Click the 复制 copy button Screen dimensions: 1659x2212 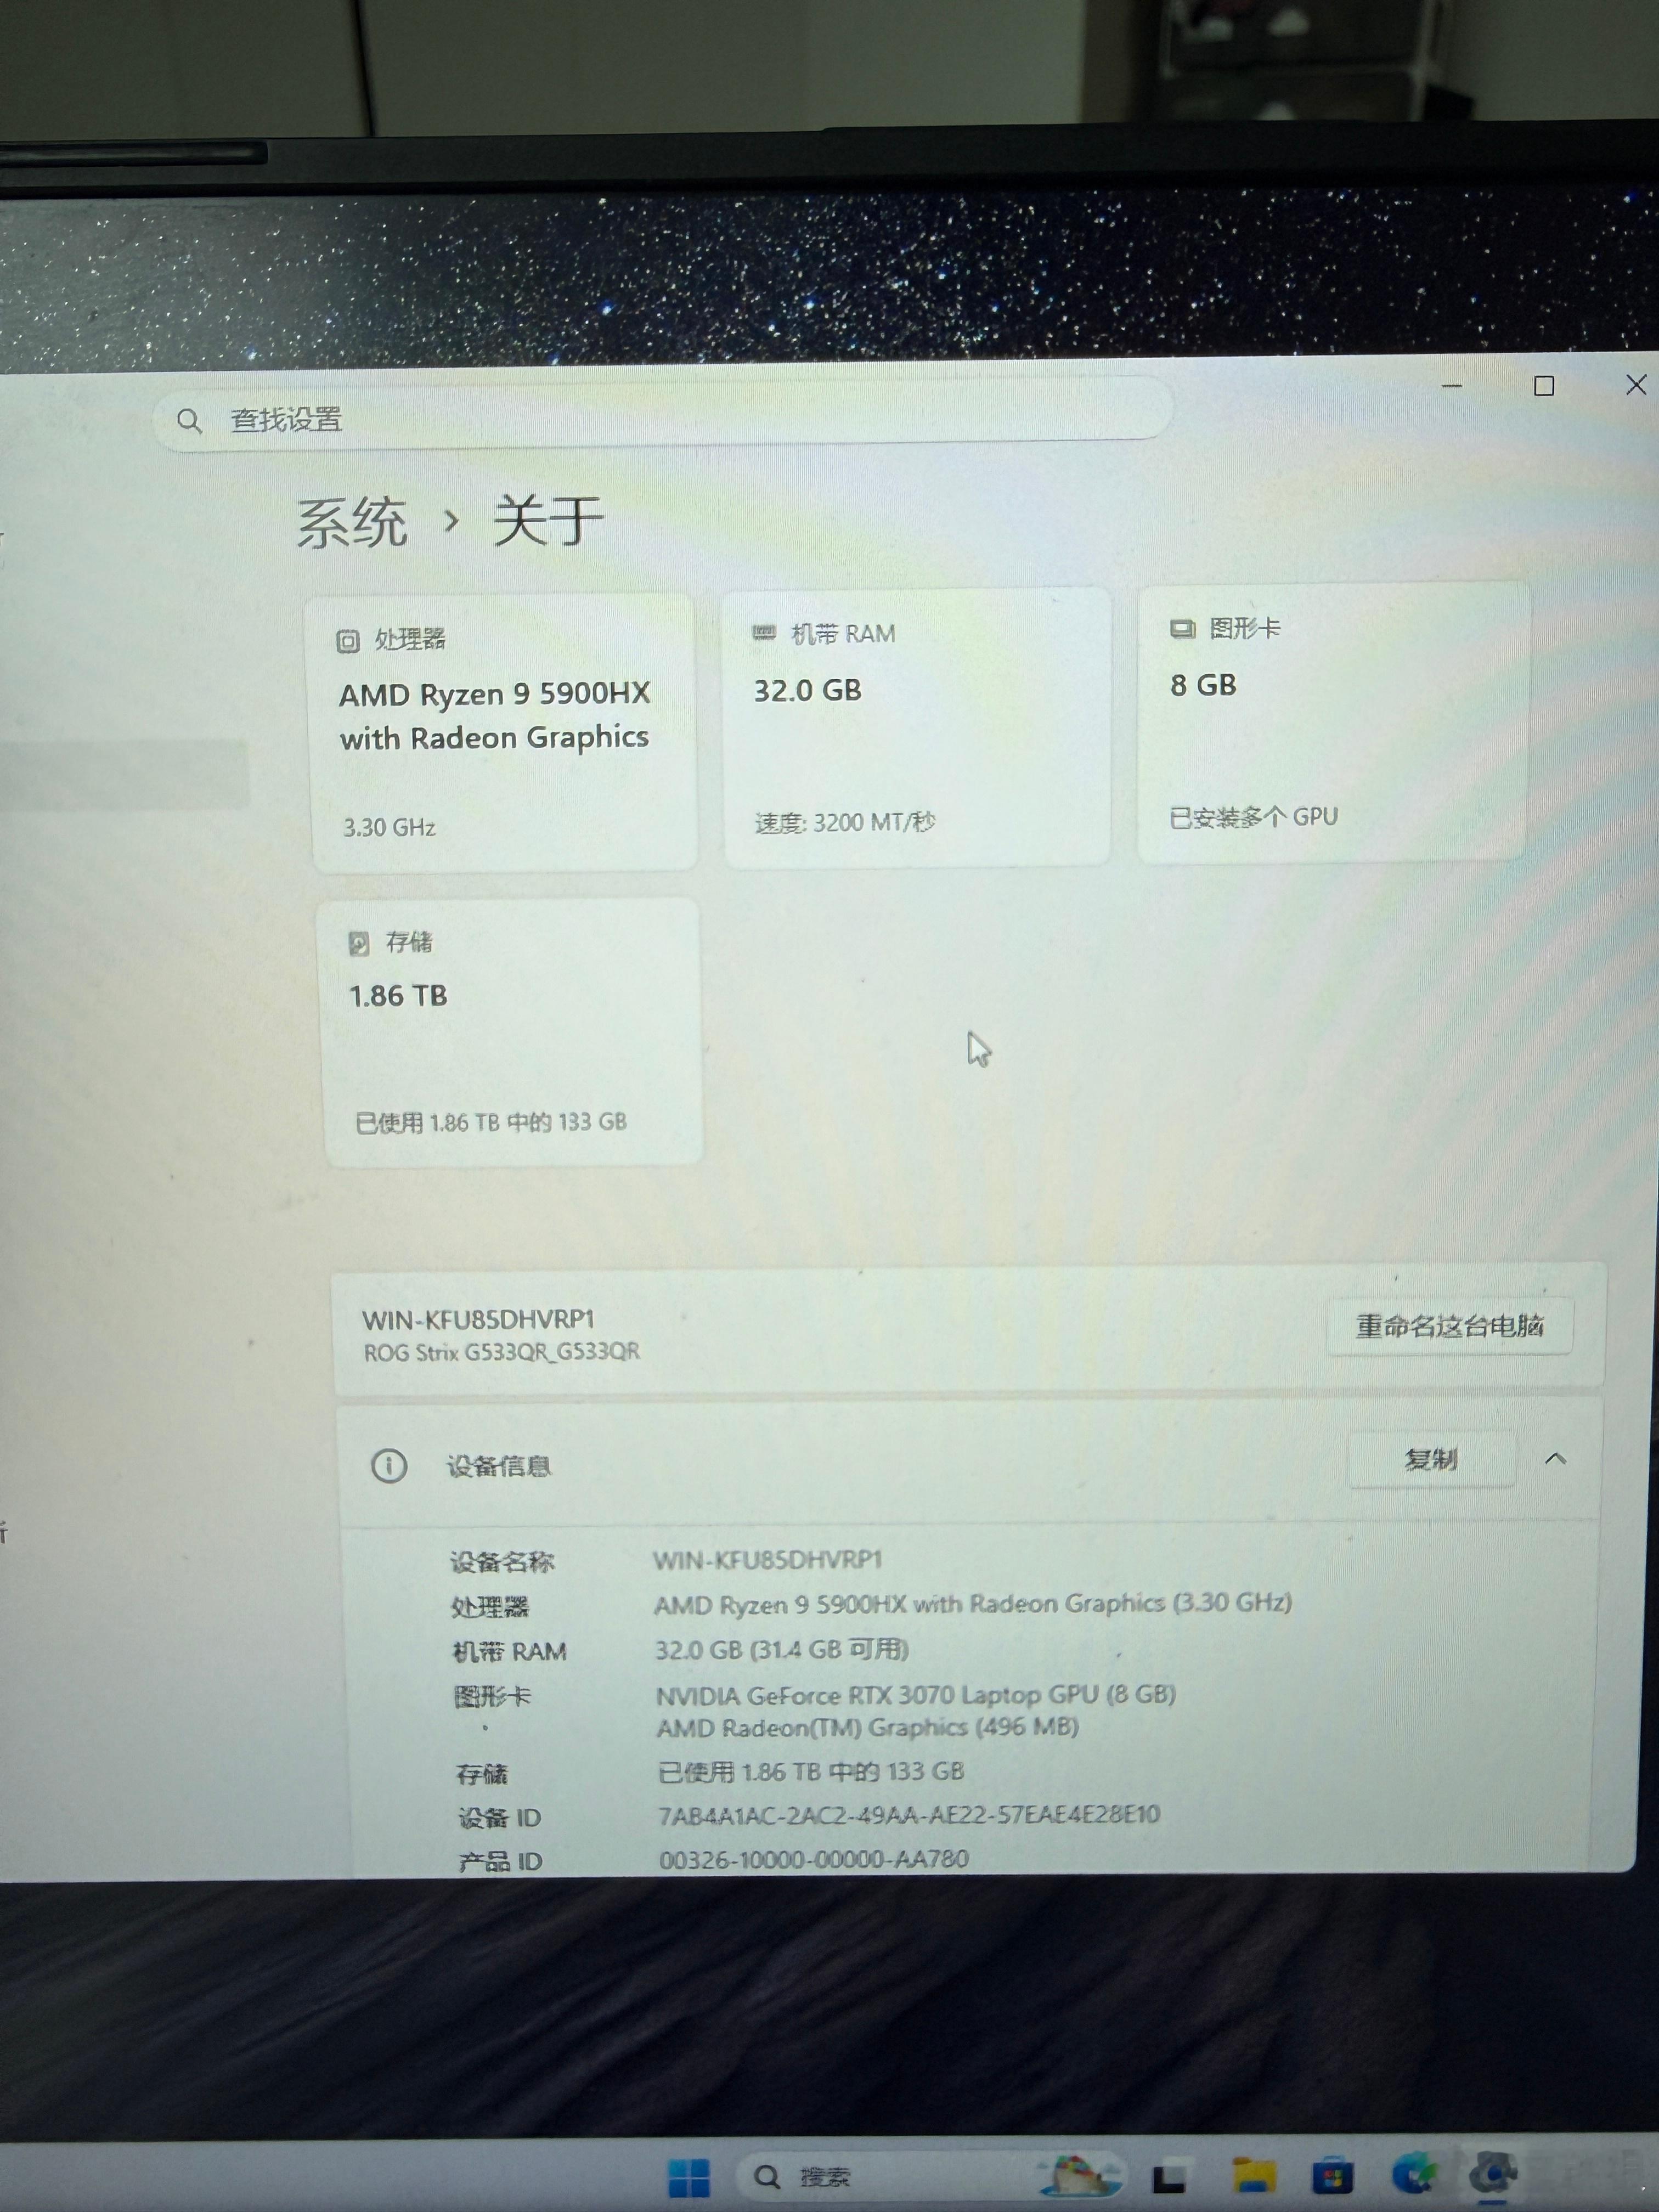pyautogui.click(x=1431, y=1459)
